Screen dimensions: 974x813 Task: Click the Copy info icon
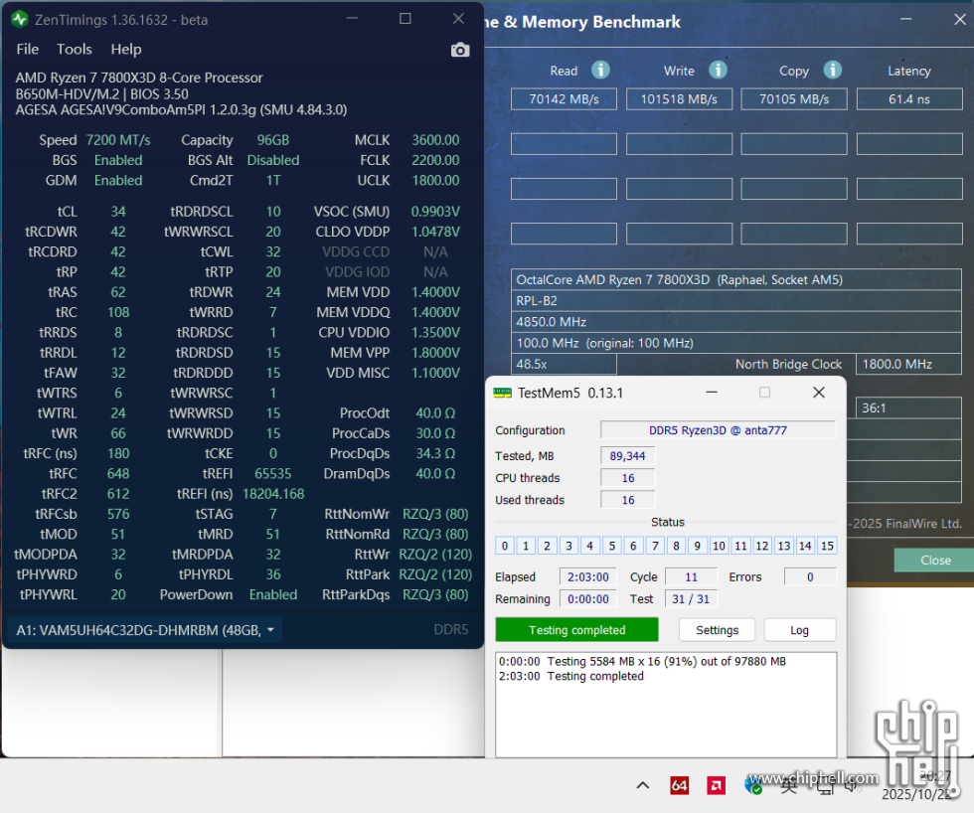pyautogui.click(x=833, y=70)
